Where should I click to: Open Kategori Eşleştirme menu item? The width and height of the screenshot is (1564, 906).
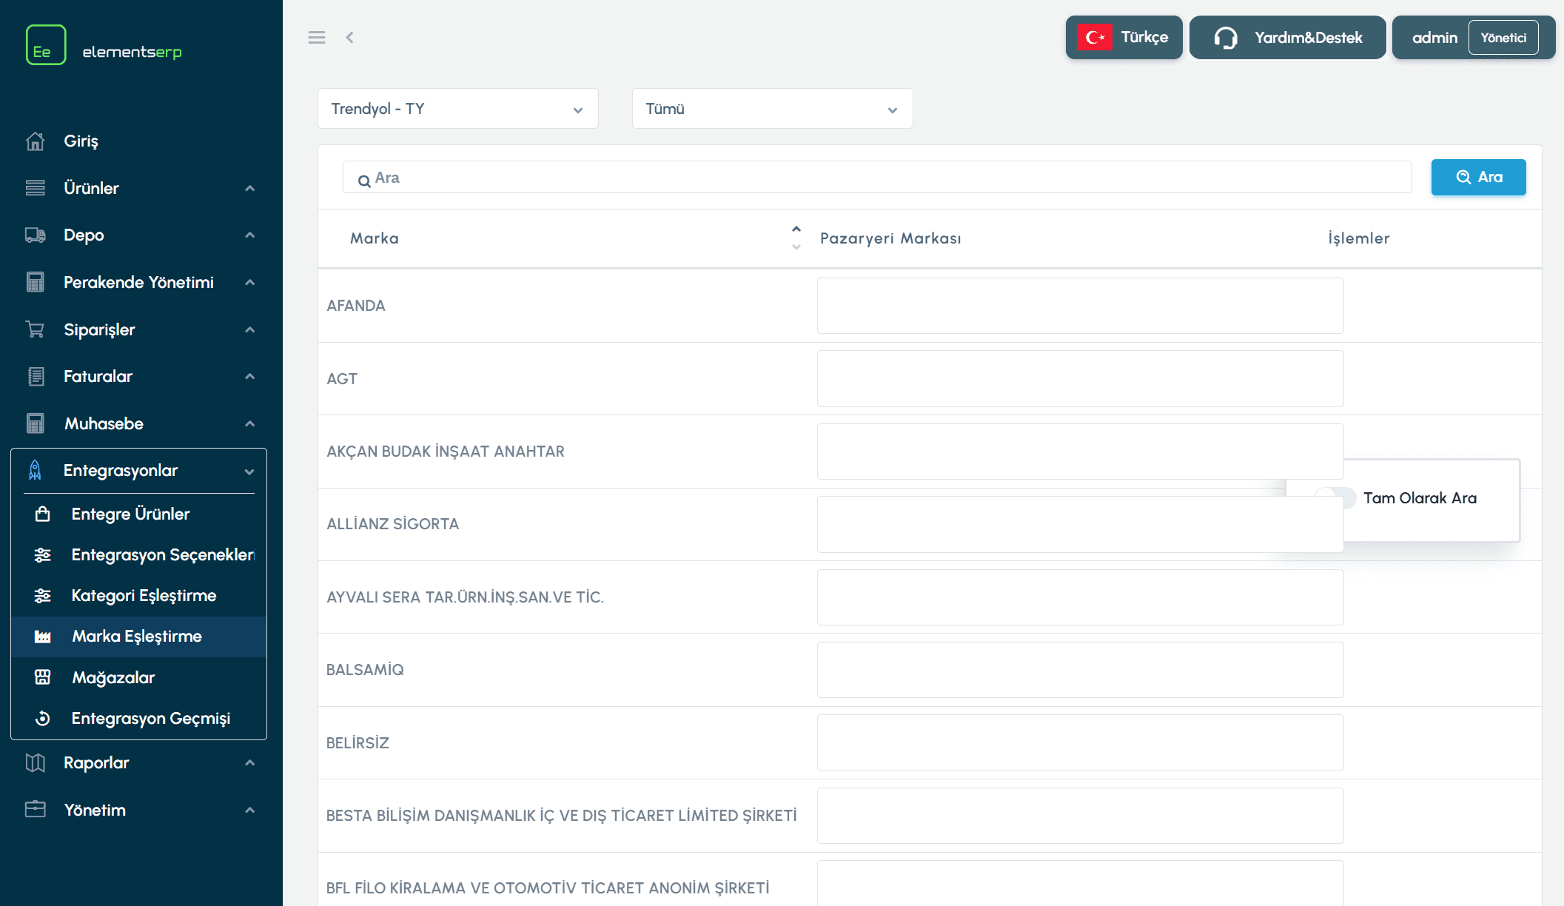[144, 596]
